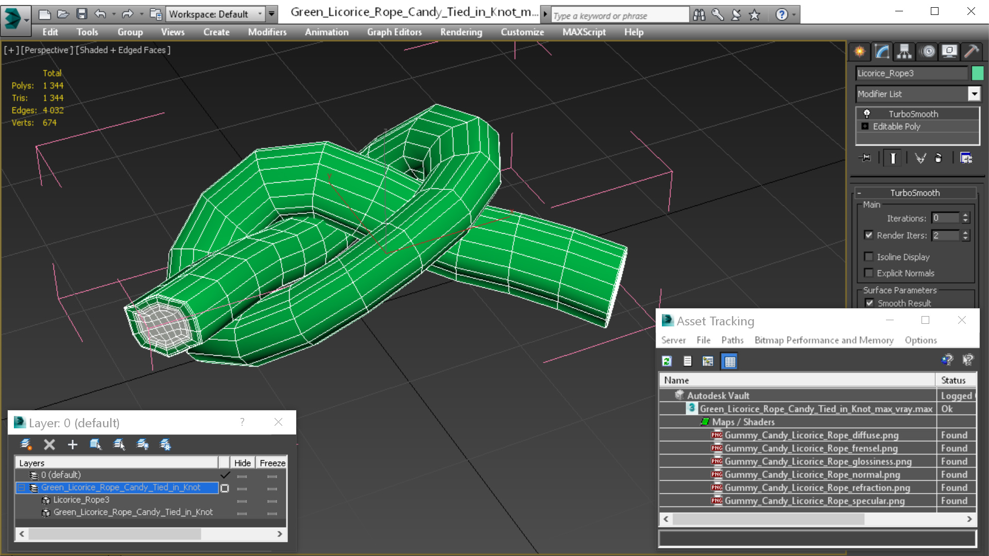The width and height of the screenshot is (989, 556).
Task: Open the Create panel star icon
Action: click(860, 51)
